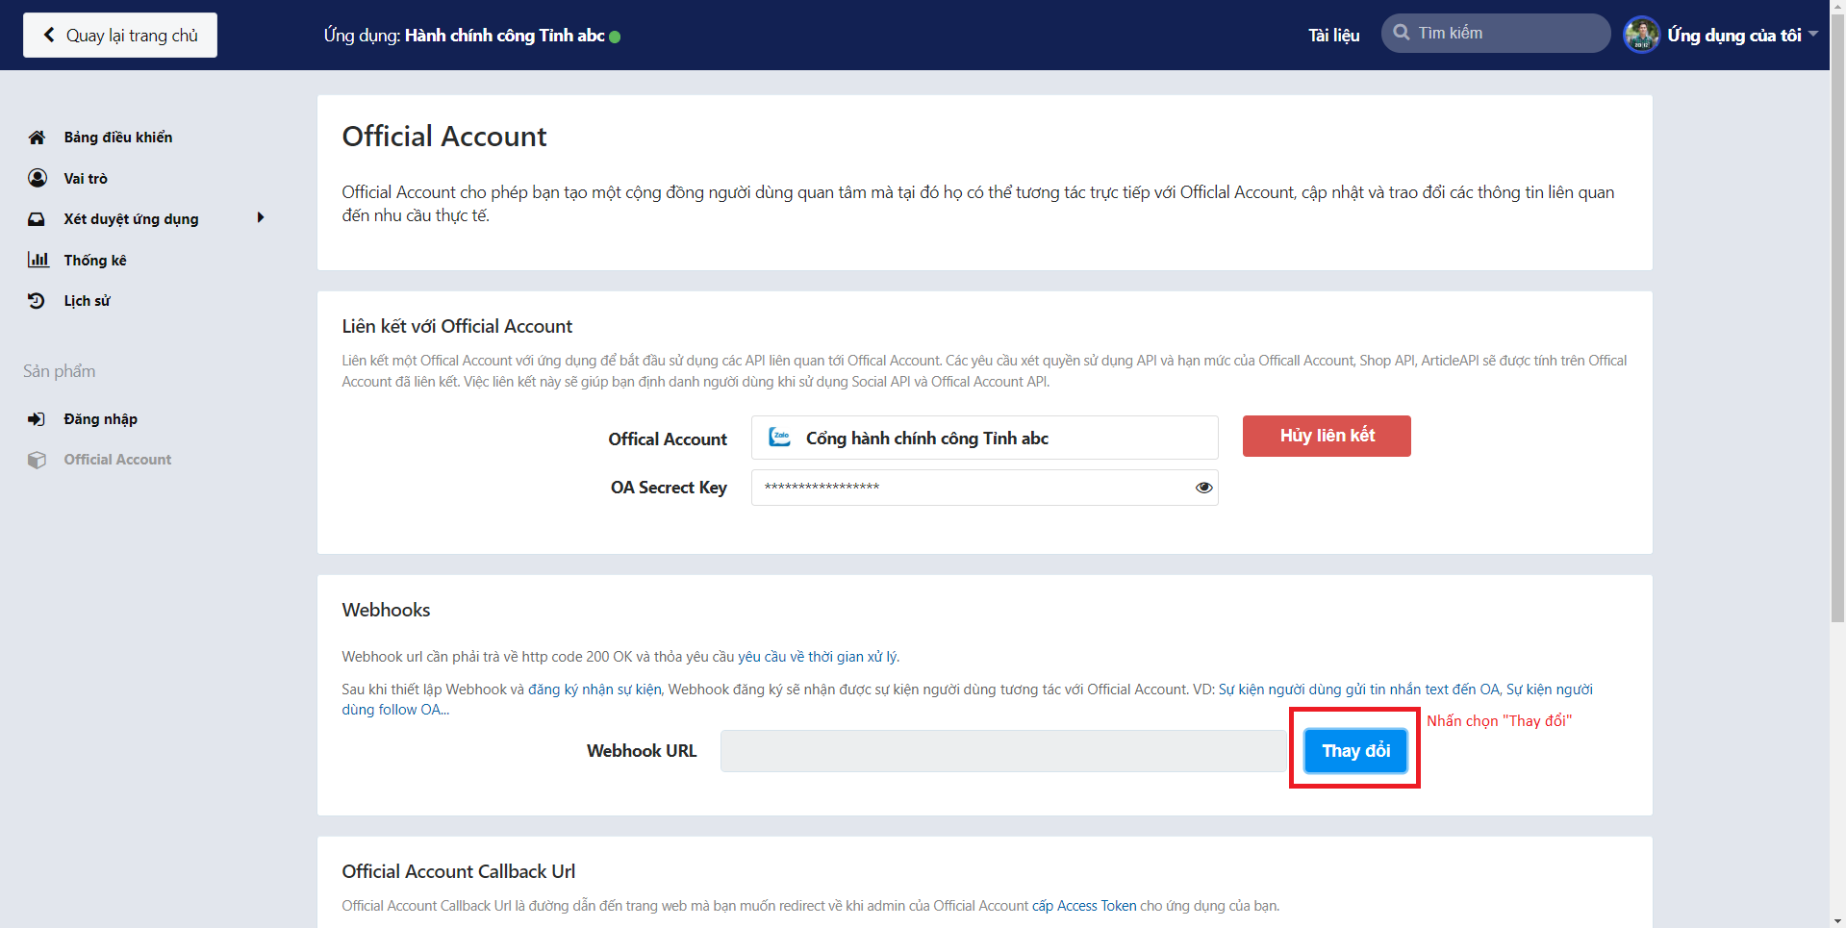Screen dimensions: 1846x928
Task: Click the Zalo logo in Offical Account field
Action: (x=779, y=438)
